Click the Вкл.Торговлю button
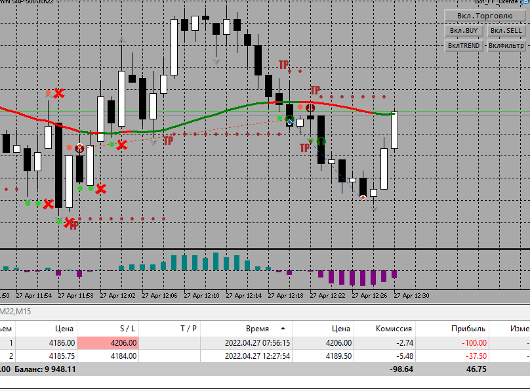 pyautogui.click(x=485, y=16)
